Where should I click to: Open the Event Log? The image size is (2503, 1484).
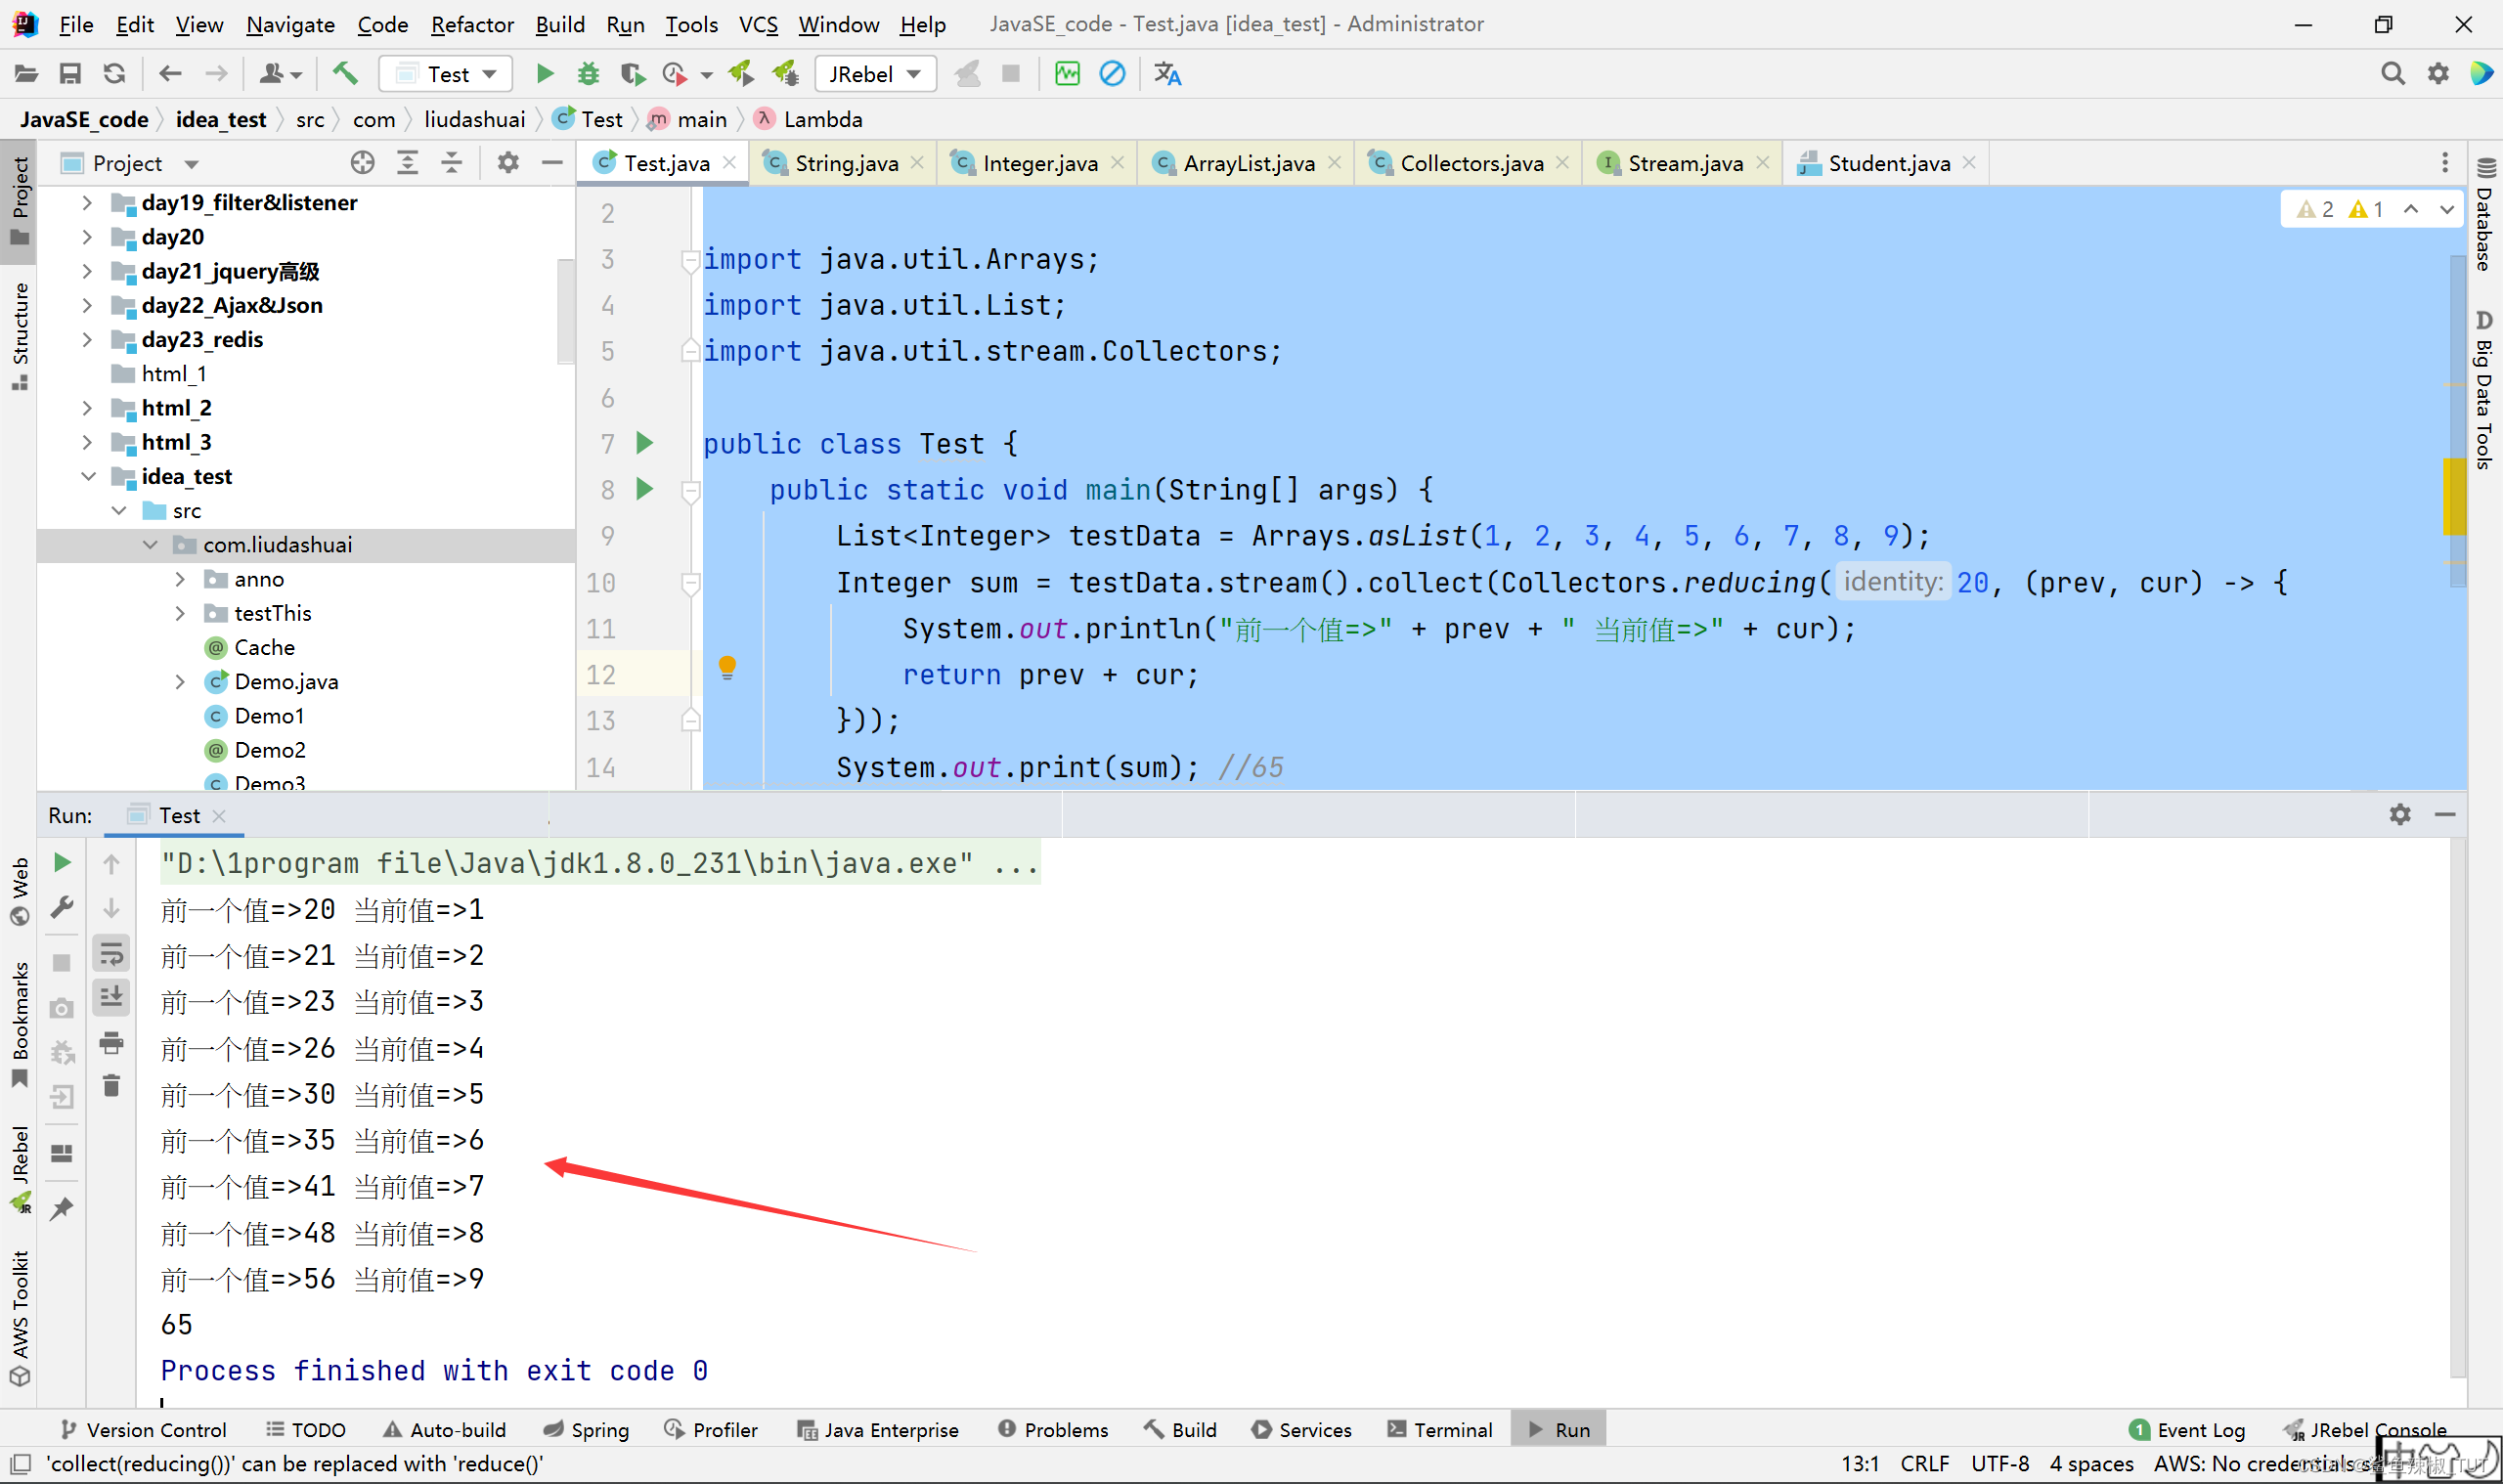pos(2186,1430)
